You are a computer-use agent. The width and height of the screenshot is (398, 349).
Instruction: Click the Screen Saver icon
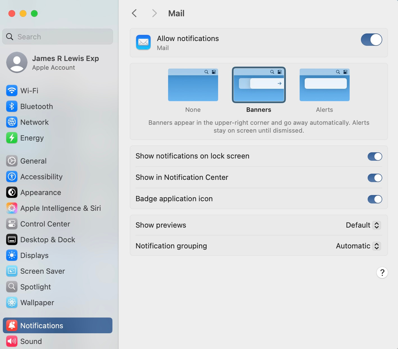pyautogui.click(x=12, y=271)
